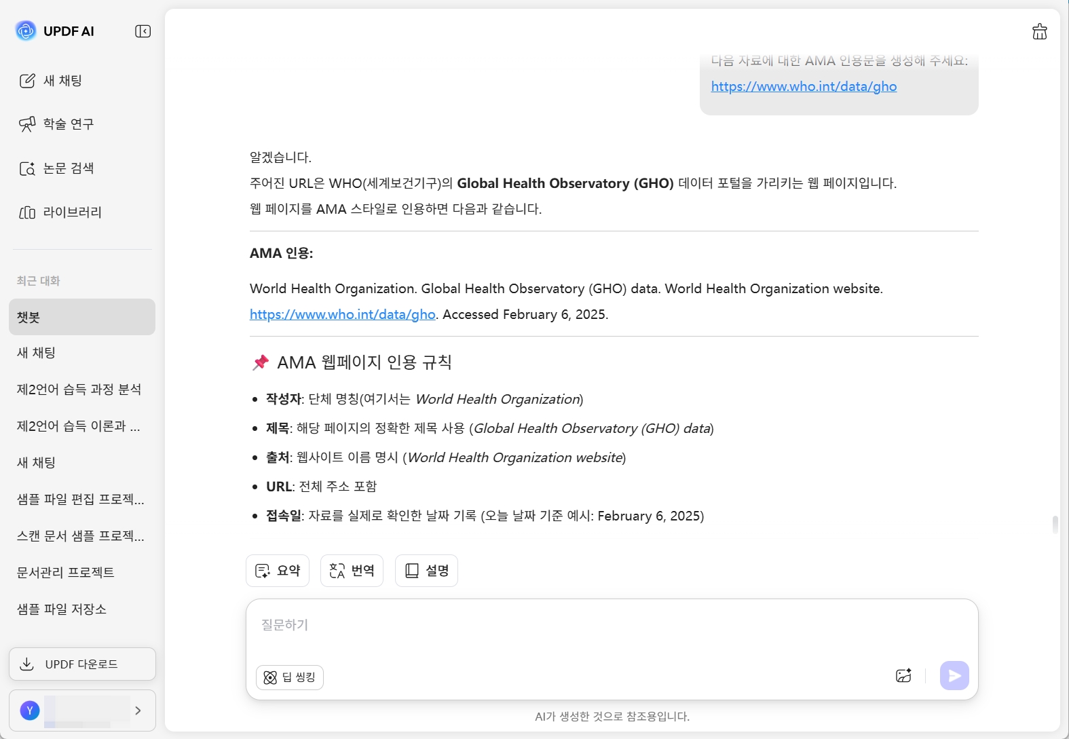Viewport: 1069px width, 739px height.
Task: Expand the user account chevron
Action: pos(138,710)
